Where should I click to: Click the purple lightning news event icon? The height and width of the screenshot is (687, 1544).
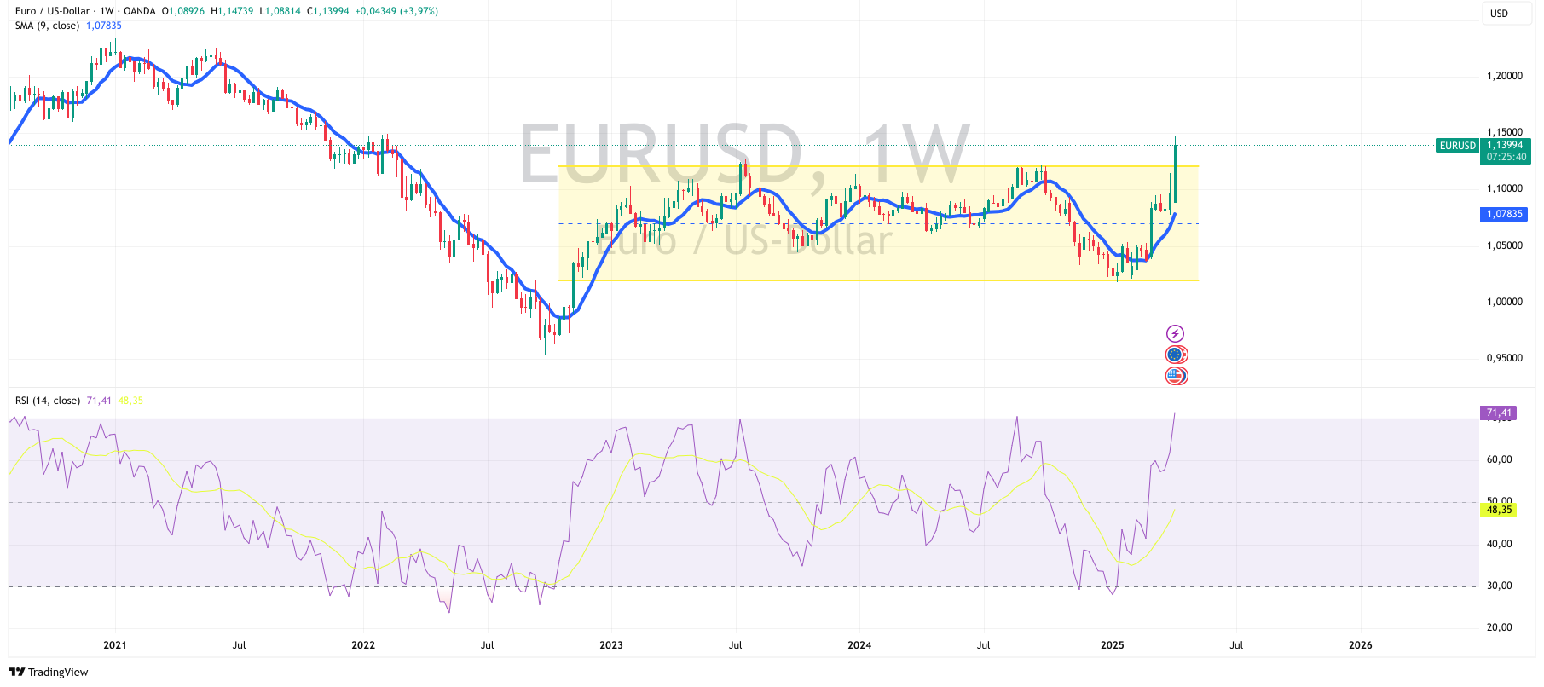tap(1175, 333)
